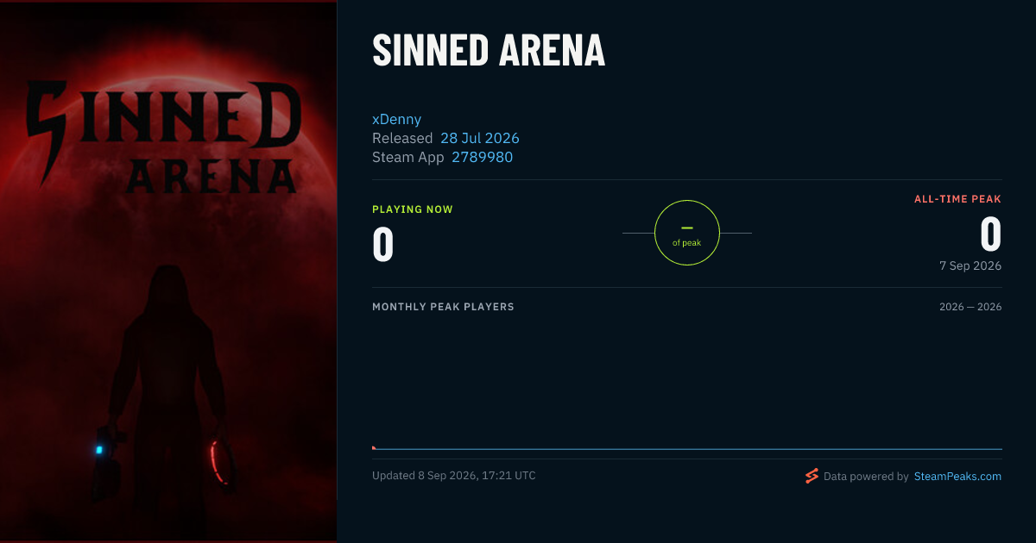Select the red start marker on chart
Viewport: 1036px width, 543px height.
(x=374, y=447)
